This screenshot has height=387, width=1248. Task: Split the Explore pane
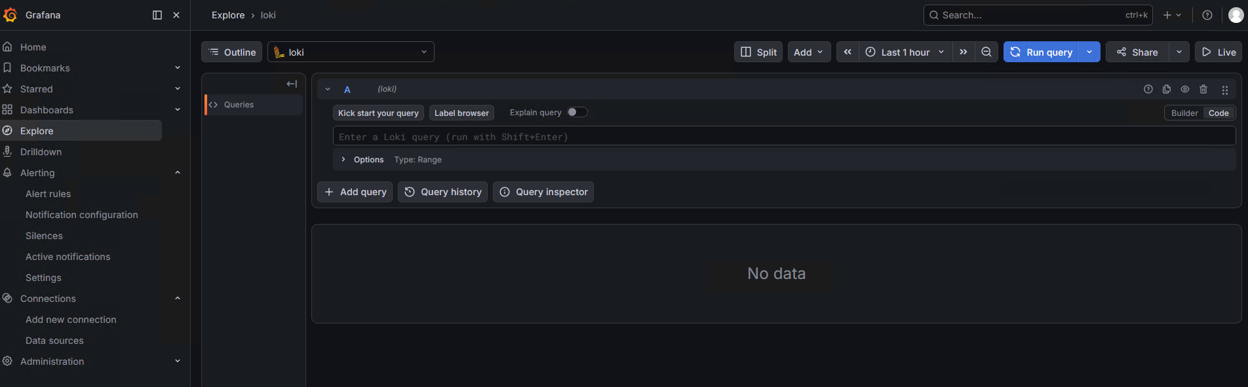pyautogui.click(x=758, y=52)
